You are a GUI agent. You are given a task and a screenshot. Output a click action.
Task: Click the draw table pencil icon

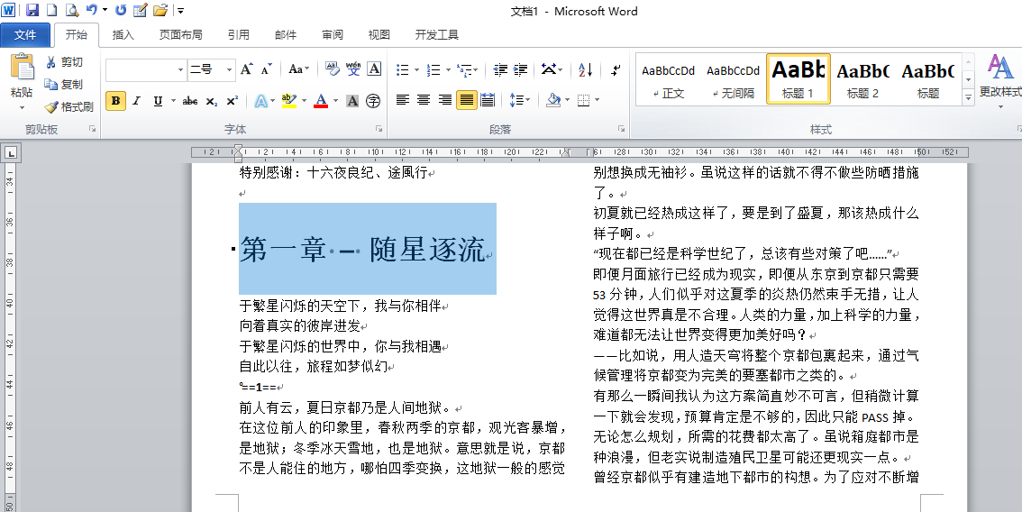[x=140, y=11]
